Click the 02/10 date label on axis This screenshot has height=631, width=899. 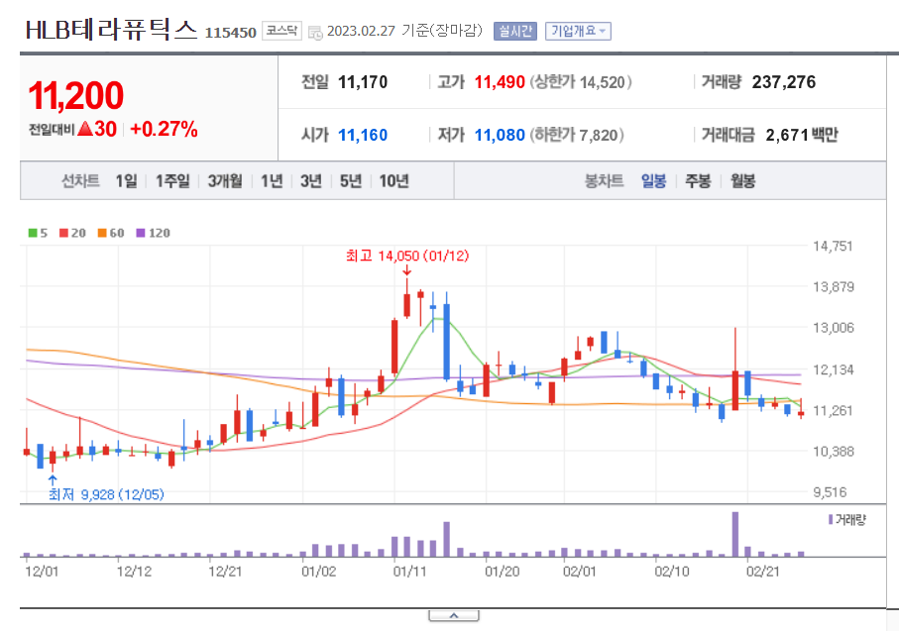[x=672, y=572]
